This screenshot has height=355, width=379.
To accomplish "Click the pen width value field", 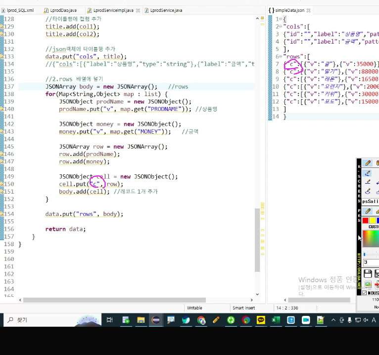I will coord(371,262).
